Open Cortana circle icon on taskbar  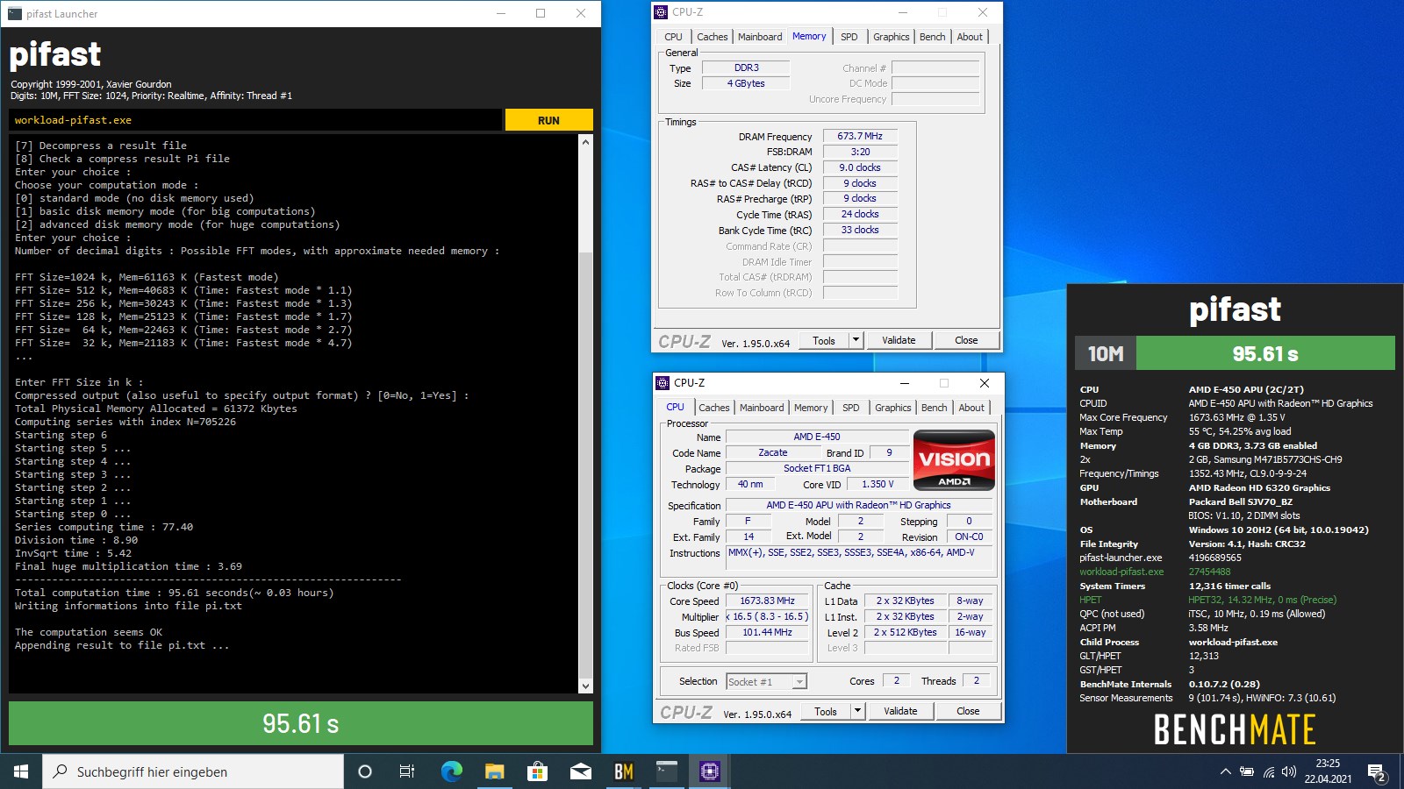point(365,771)
